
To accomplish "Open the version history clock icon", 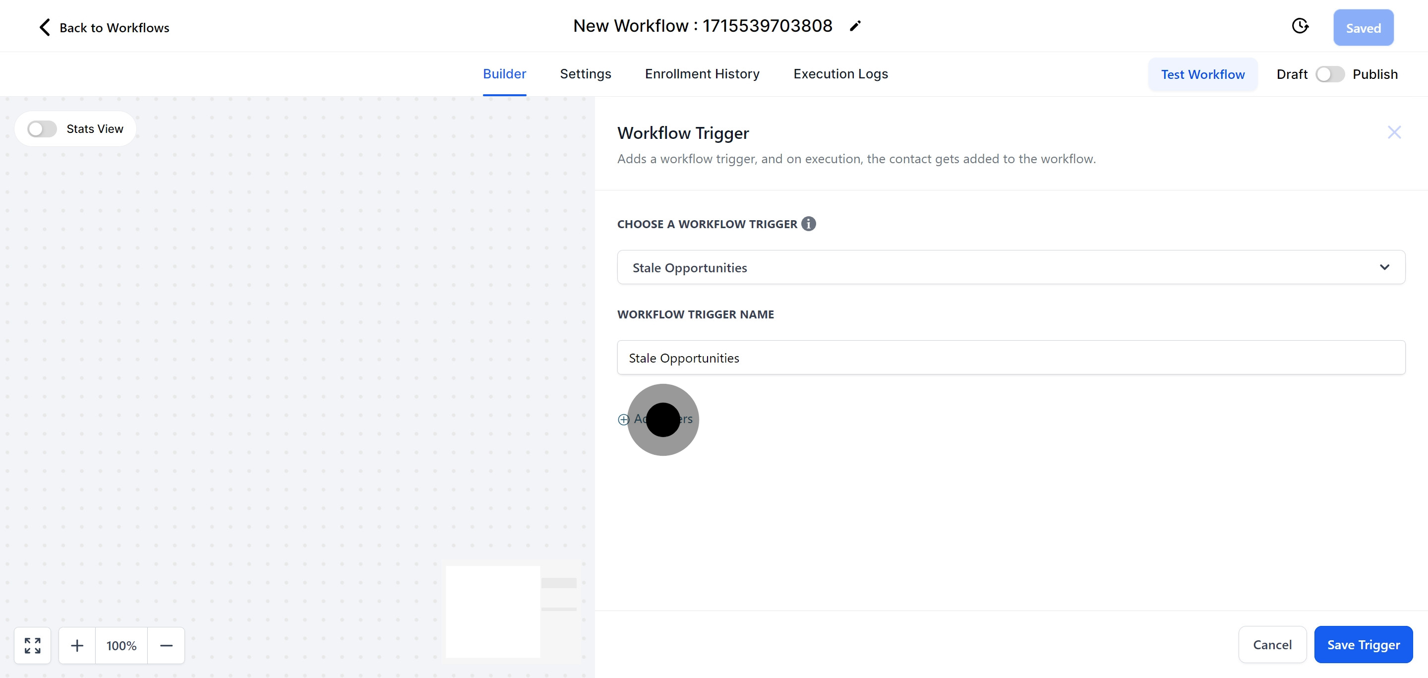I will tap(1301, 25).
